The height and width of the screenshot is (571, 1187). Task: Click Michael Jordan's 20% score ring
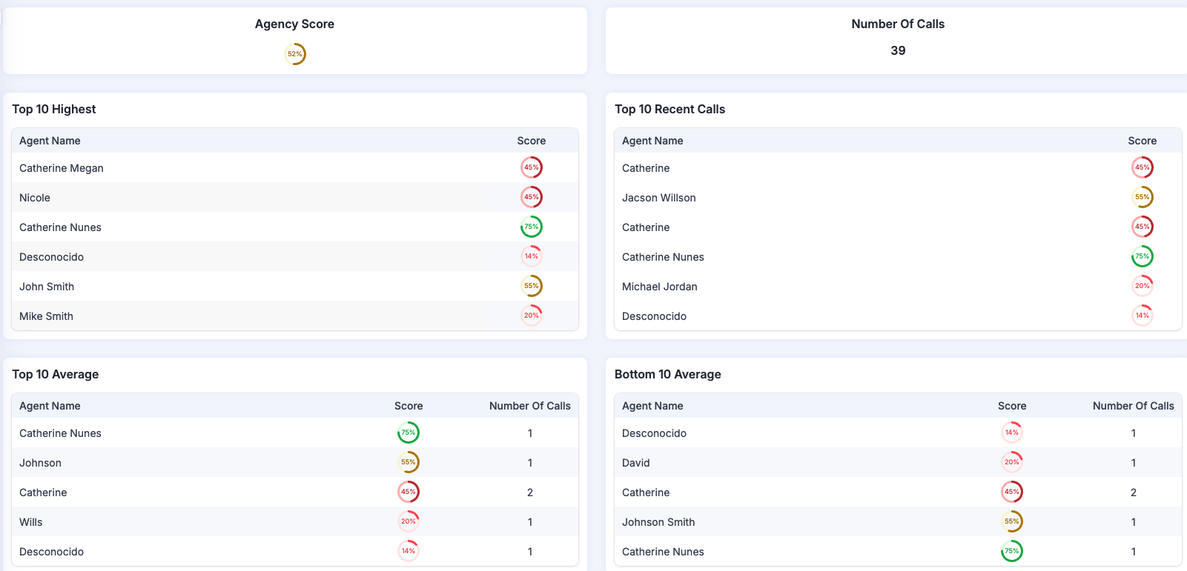(1143, 286)
